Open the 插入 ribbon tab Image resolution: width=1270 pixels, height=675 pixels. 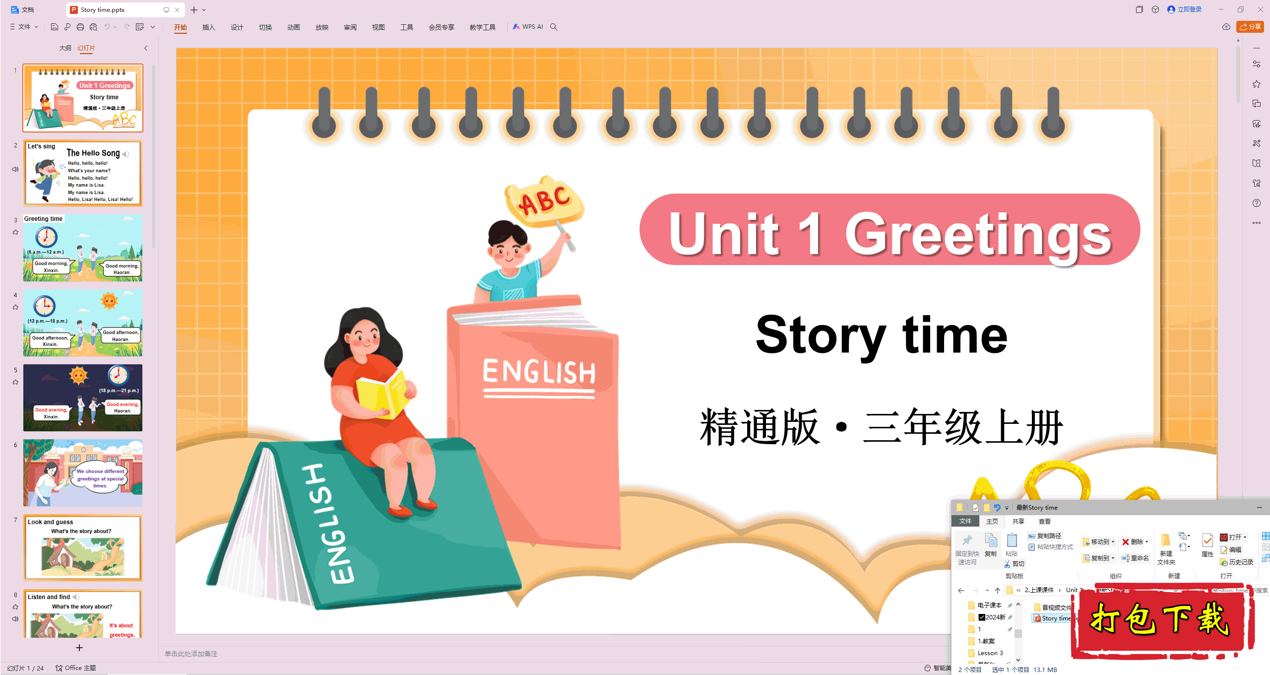click(x=208, y=27)
